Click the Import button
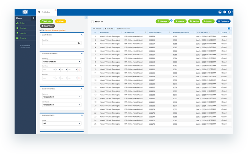 point(208,21)
